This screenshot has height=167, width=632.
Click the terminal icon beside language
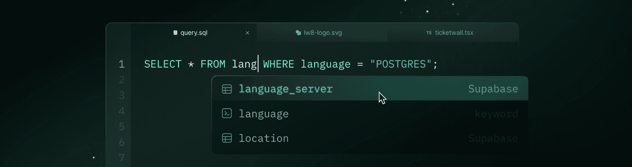227,114
